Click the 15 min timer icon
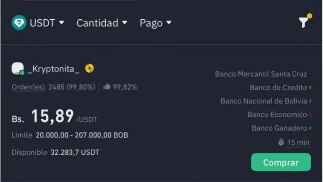 (281, 143)
